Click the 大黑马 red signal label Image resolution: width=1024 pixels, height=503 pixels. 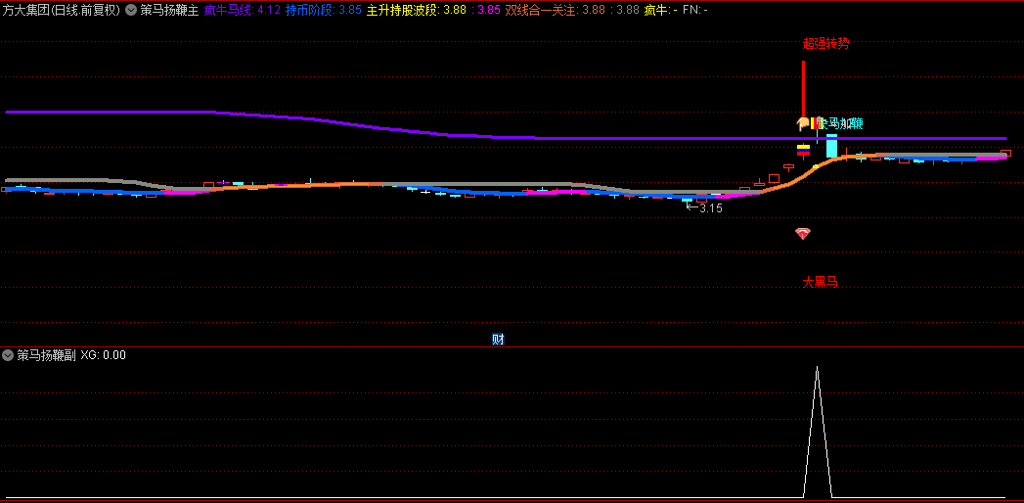[820, 282]
